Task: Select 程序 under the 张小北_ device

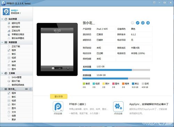Action: tap(14, 93)
